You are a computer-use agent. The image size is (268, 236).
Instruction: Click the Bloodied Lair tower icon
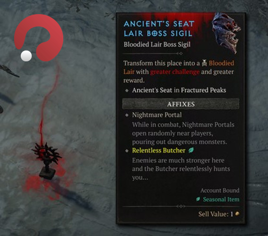coord(204,63)
